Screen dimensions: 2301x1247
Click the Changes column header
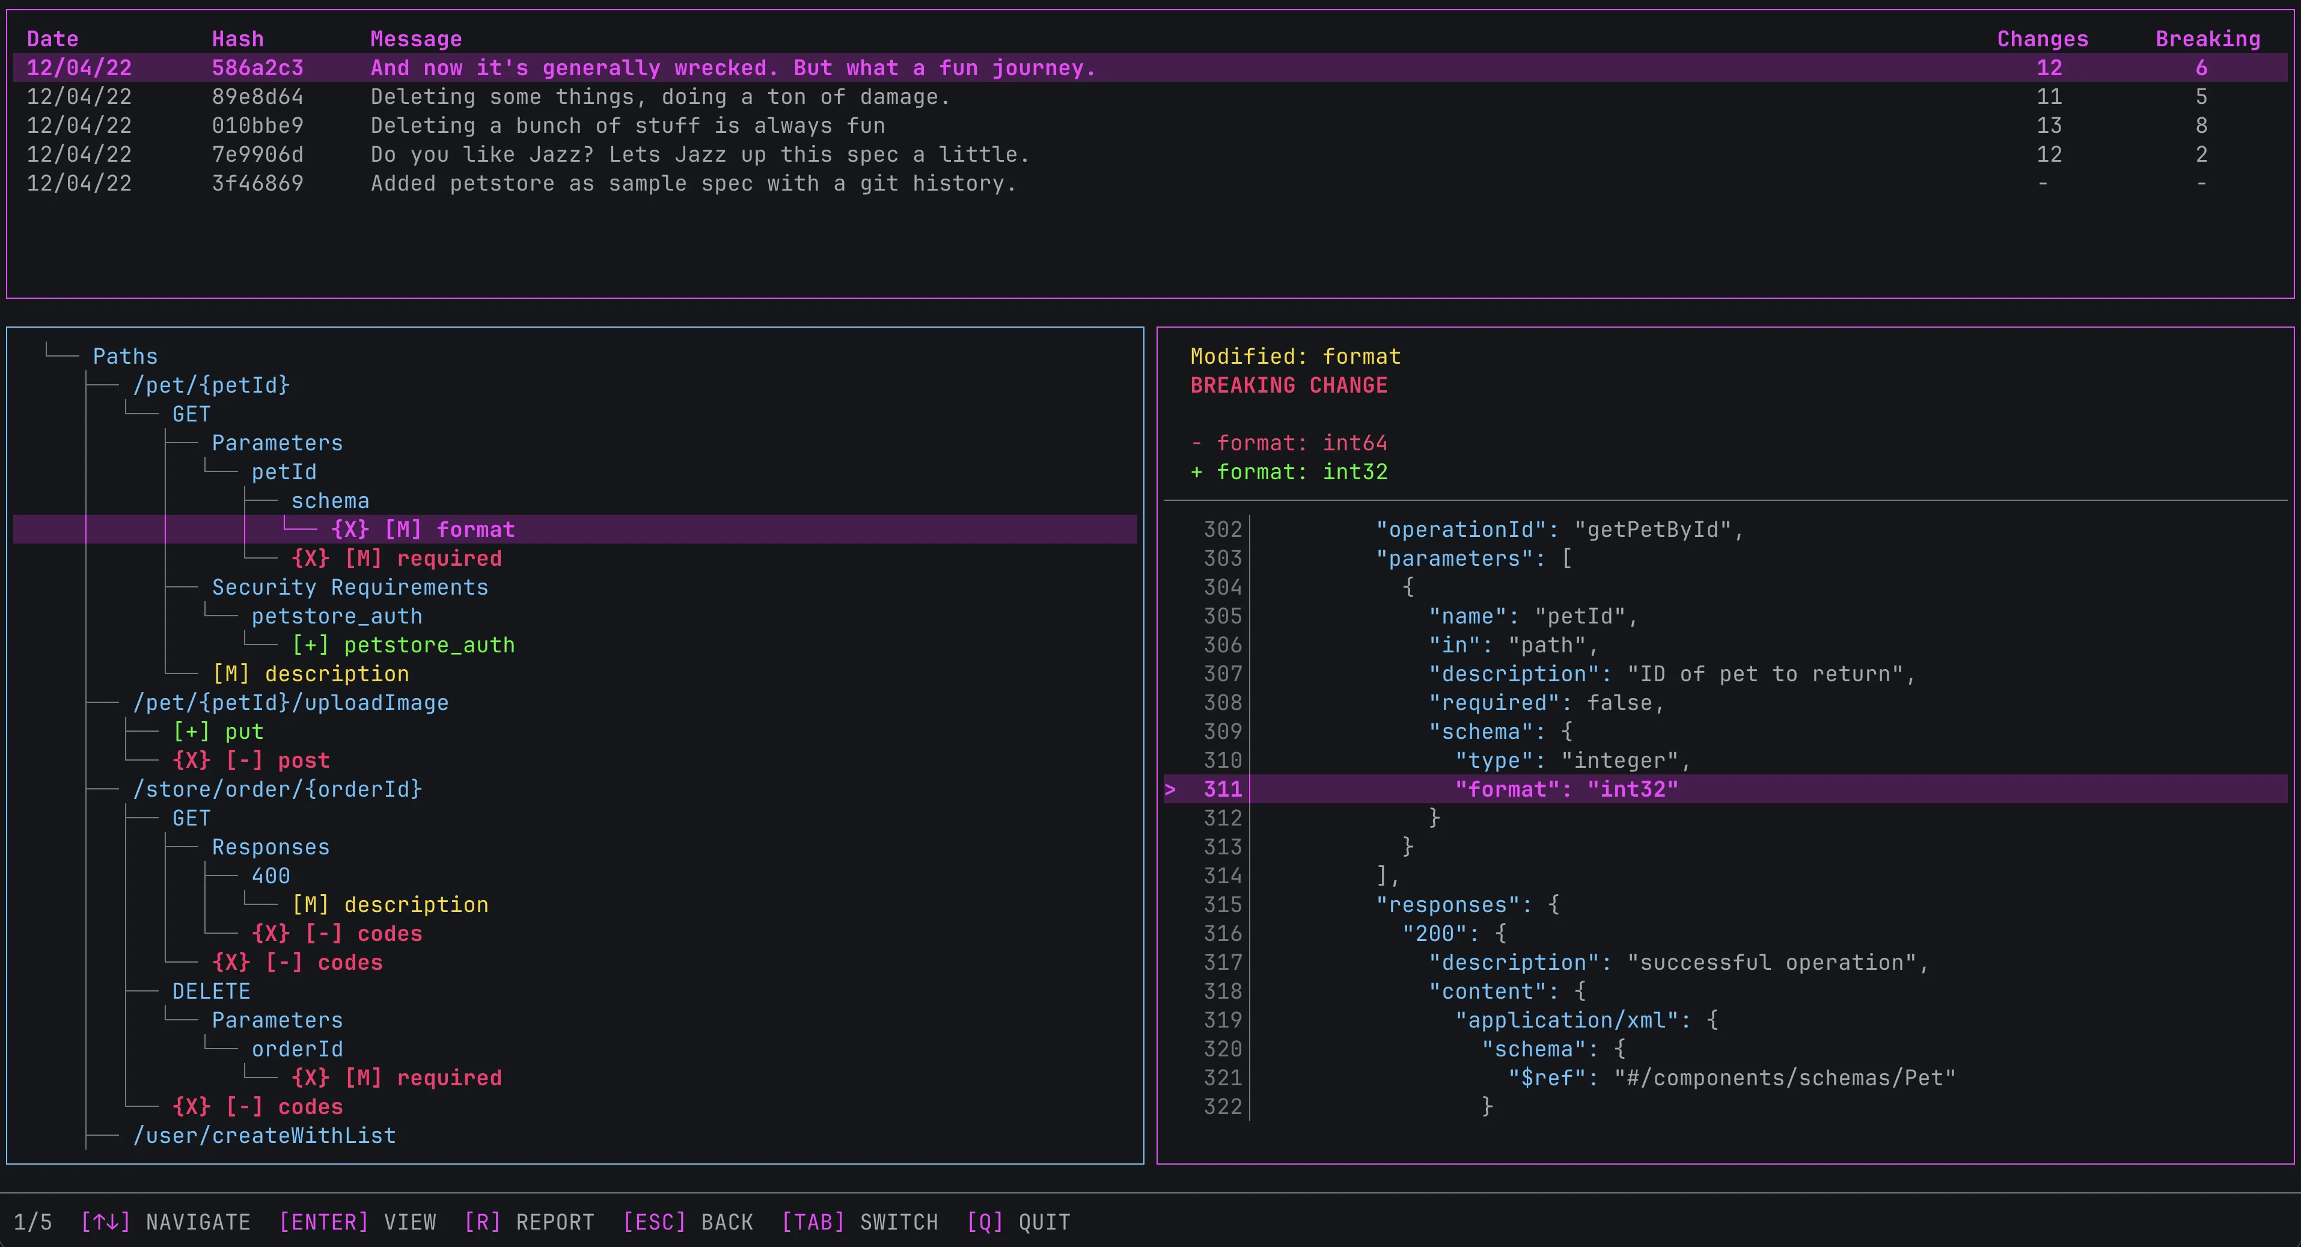[x=2042, y=38]
